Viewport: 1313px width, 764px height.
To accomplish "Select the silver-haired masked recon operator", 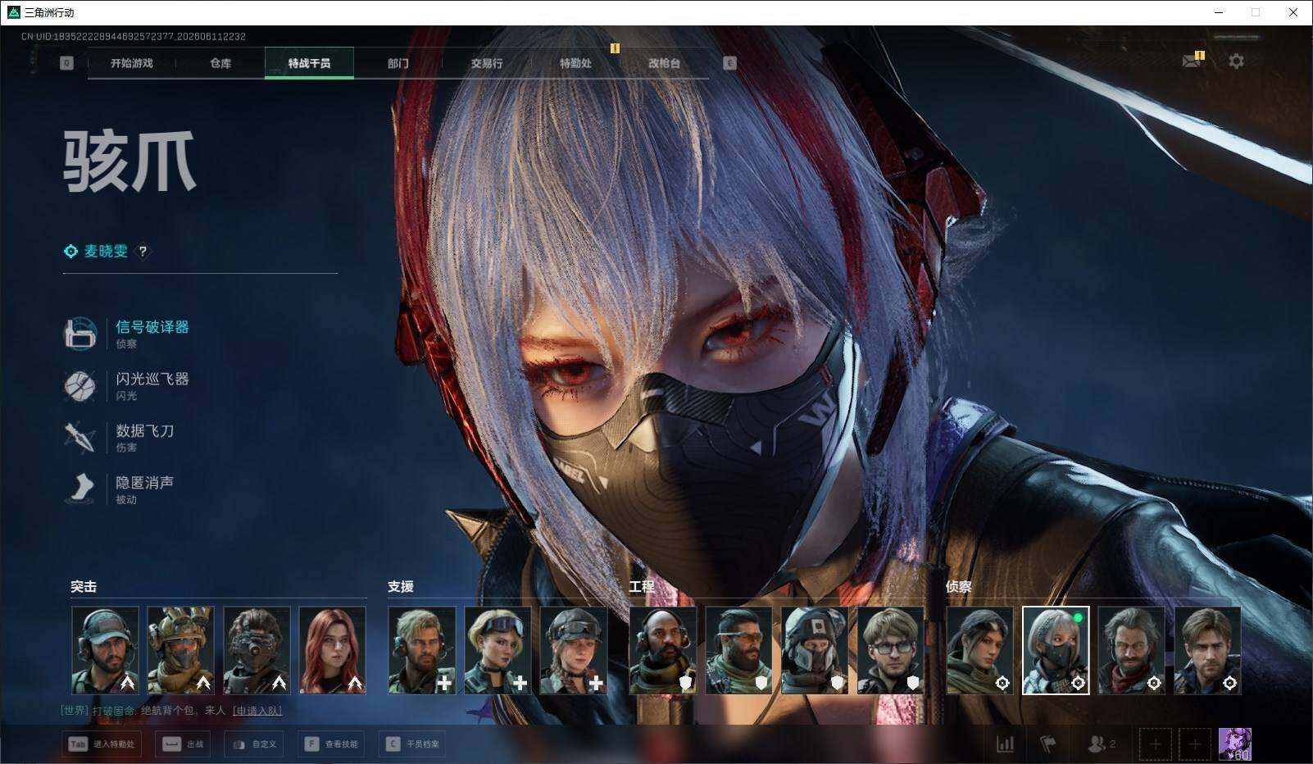I will click(1056, 650).
